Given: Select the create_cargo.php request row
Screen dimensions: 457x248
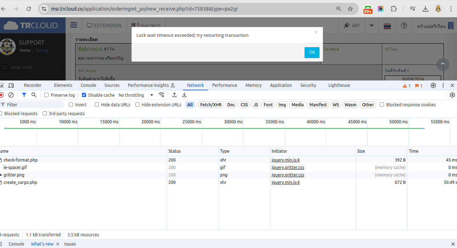Looking at the screenshot, I should point(228,182).
